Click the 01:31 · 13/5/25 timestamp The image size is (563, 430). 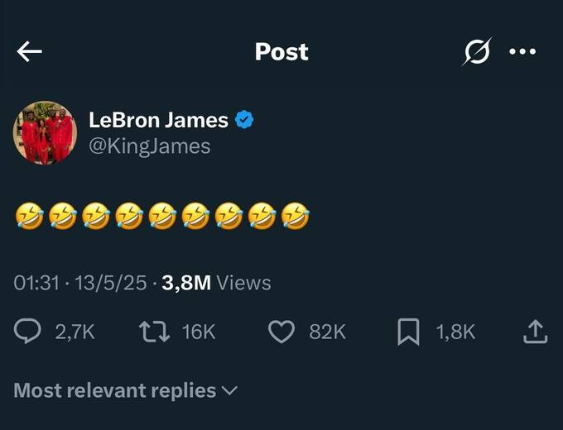(x=79, y=283)
